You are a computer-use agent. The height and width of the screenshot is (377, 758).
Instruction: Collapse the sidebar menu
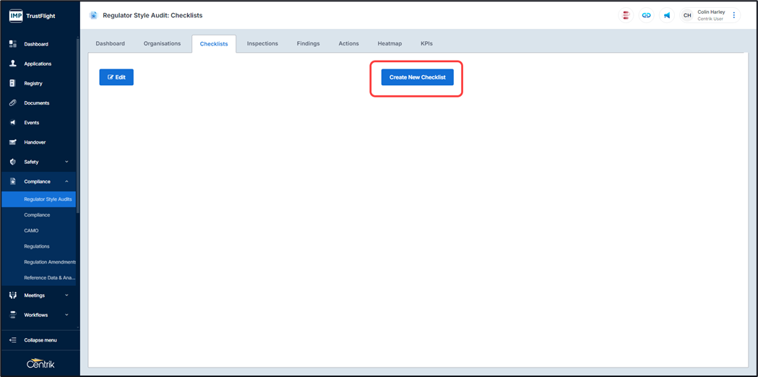click(x=40, y=340)
